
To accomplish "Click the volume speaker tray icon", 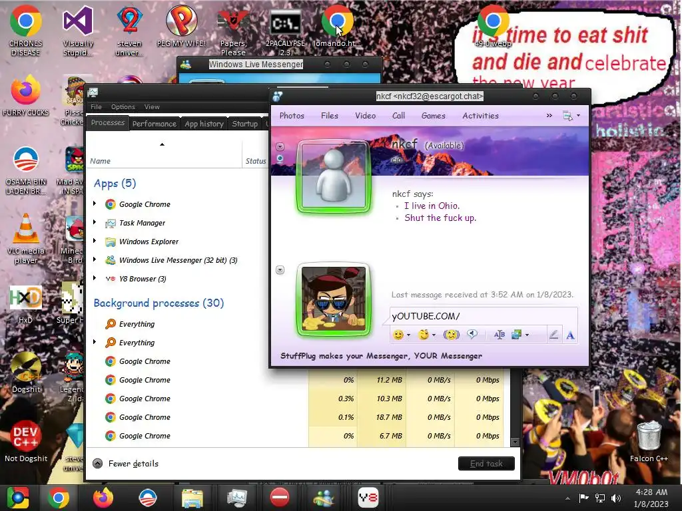I will pyautogui.click(x=616, y=498).
